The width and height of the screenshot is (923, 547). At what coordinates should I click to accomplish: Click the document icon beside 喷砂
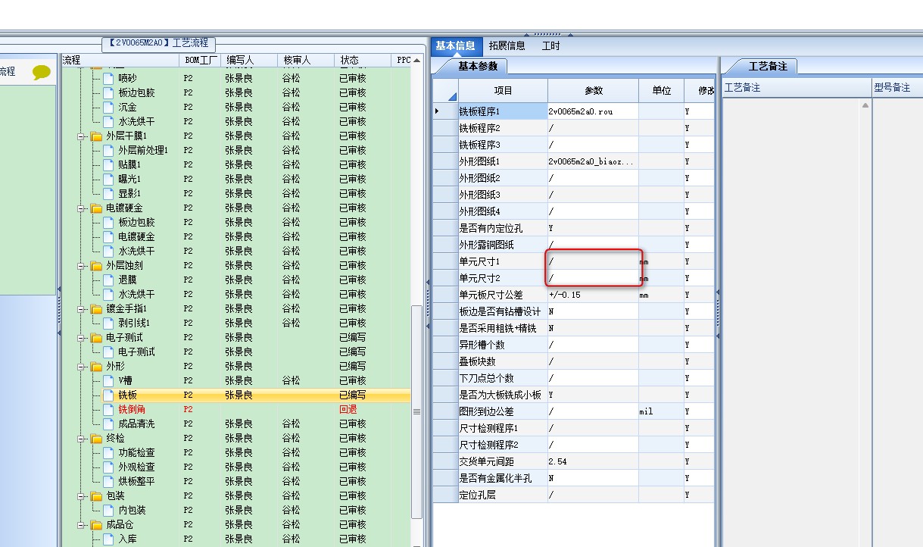coord(108,78)
